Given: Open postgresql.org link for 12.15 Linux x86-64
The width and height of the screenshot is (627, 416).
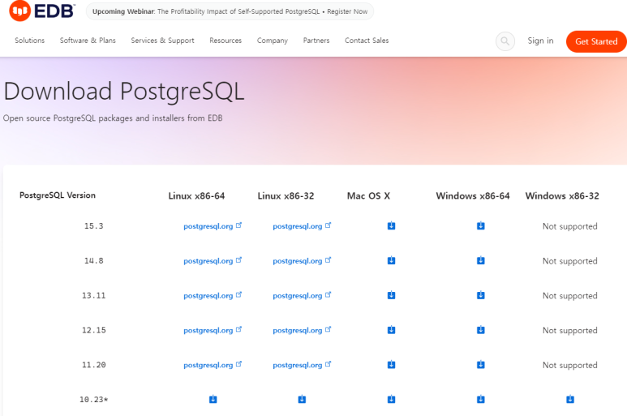Looking at the screenshot, I should [x=213, y=331].
